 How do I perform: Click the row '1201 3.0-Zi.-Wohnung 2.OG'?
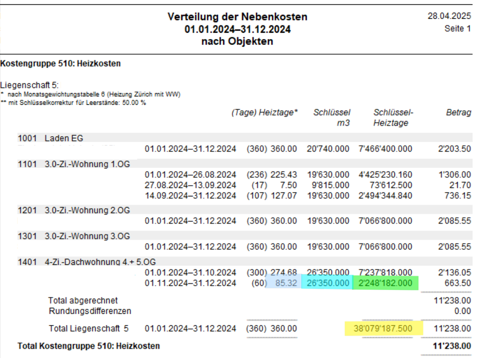[245, 210]
